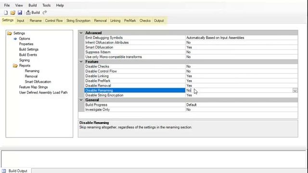
Task: Select Feature Map Strings tree item
Action: [x=33, y=87]
